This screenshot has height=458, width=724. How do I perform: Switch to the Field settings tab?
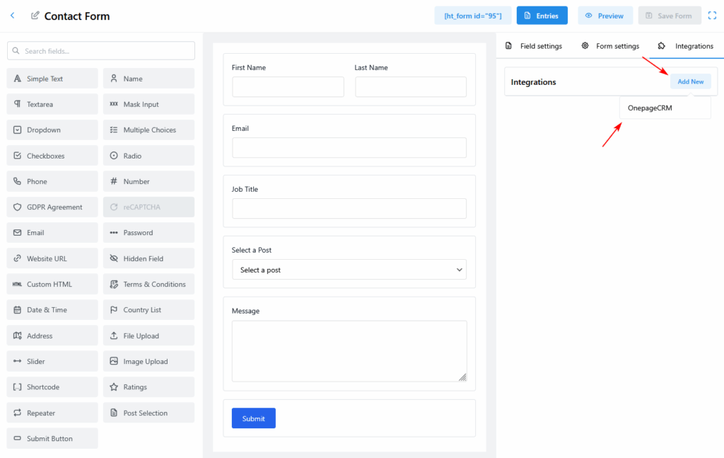pos(534,46)
